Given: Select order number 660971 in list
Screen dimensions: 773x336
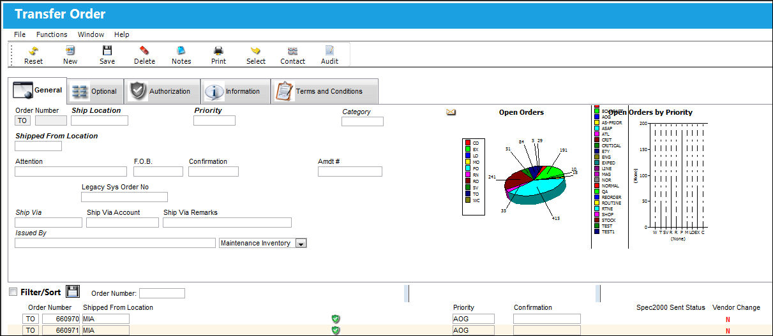Looking at the screenshot, I should [61, 330].
